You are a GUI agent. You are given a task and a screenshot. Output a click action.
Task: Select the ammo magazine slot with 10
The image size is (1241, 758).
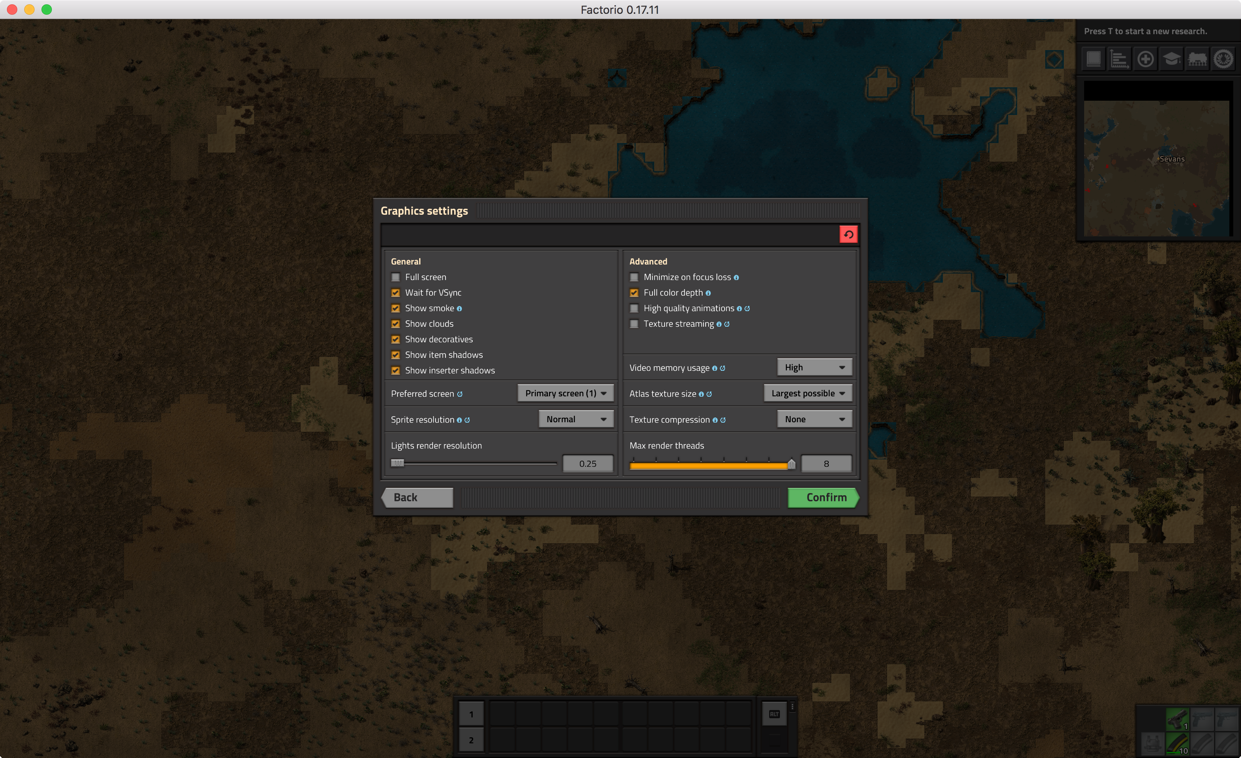pyautogui.click(x=1177, y=743)
